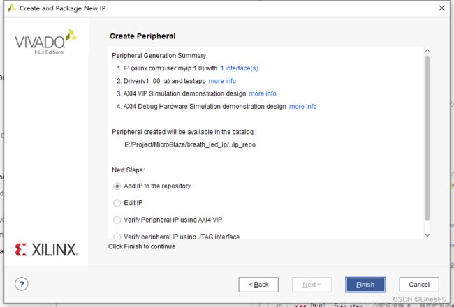454x307 pixels.
Task: Click the Finish button
Action: tap(365, 285)
